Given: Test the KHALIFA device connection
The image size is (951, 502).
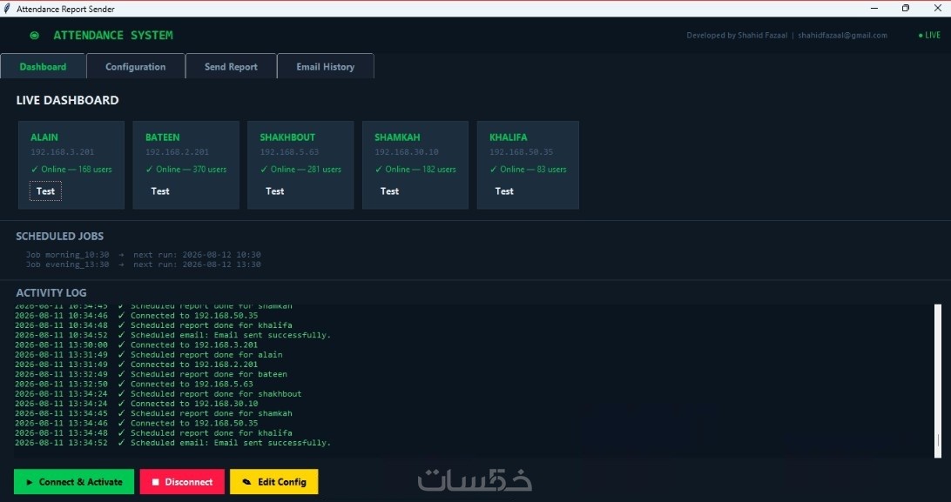Looking at the screenshot, I should pyautogui.click(x=504, y=191).
